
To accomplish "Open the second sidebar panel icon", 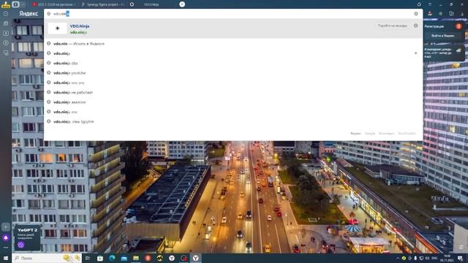I will coord(6,23).
